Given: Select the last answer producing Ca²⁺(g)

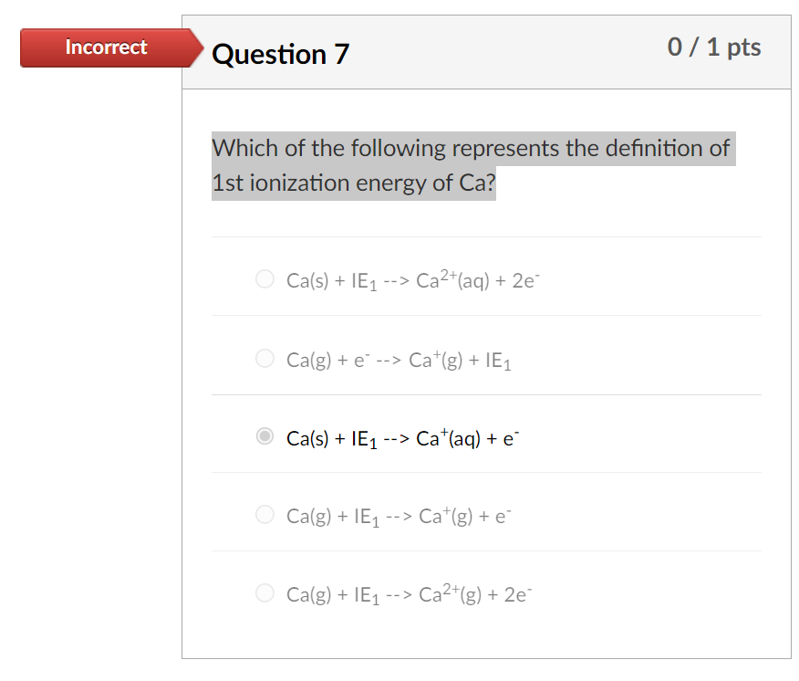Looking at the screenshot, I should click(x=265, y=592).
